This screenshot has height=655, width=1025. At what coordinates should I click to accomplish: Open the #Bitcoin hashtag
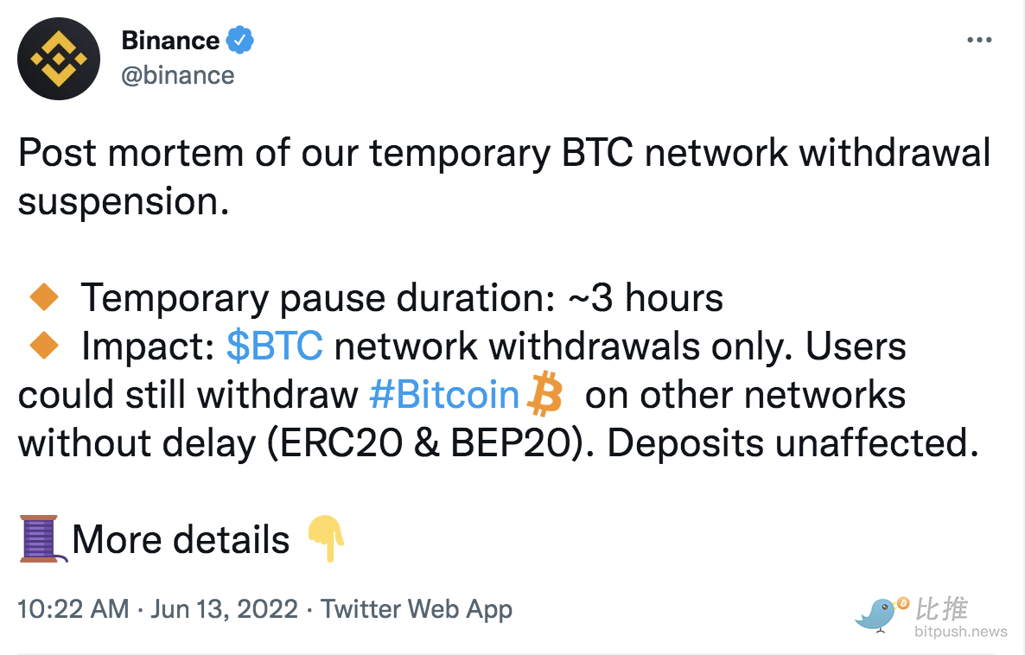coord(444,395)
